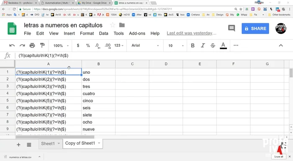
Task: Show more toolbar options (three dots)
Action: (236, 45)
